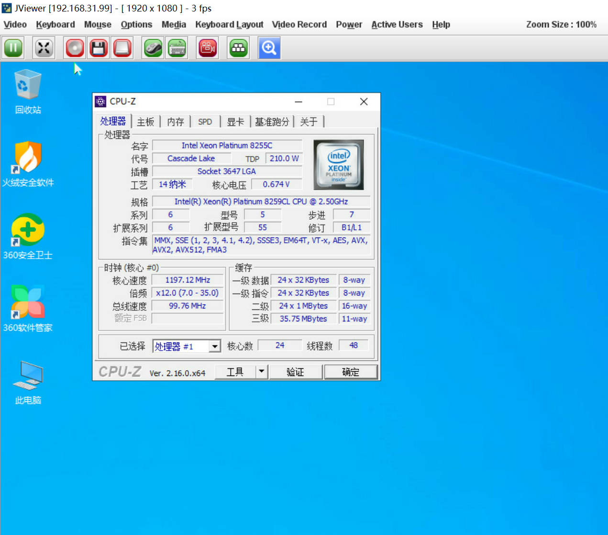Click the 验证 button in CPU-Z
Image resolution: width=608 pixels, height=535 pixels.
[x=296, y=372]
